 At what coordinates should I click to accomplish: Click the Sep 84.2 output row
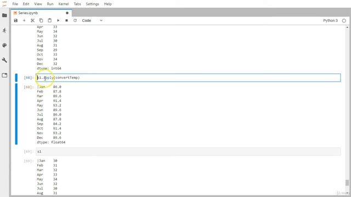click(x=49, y=124)
